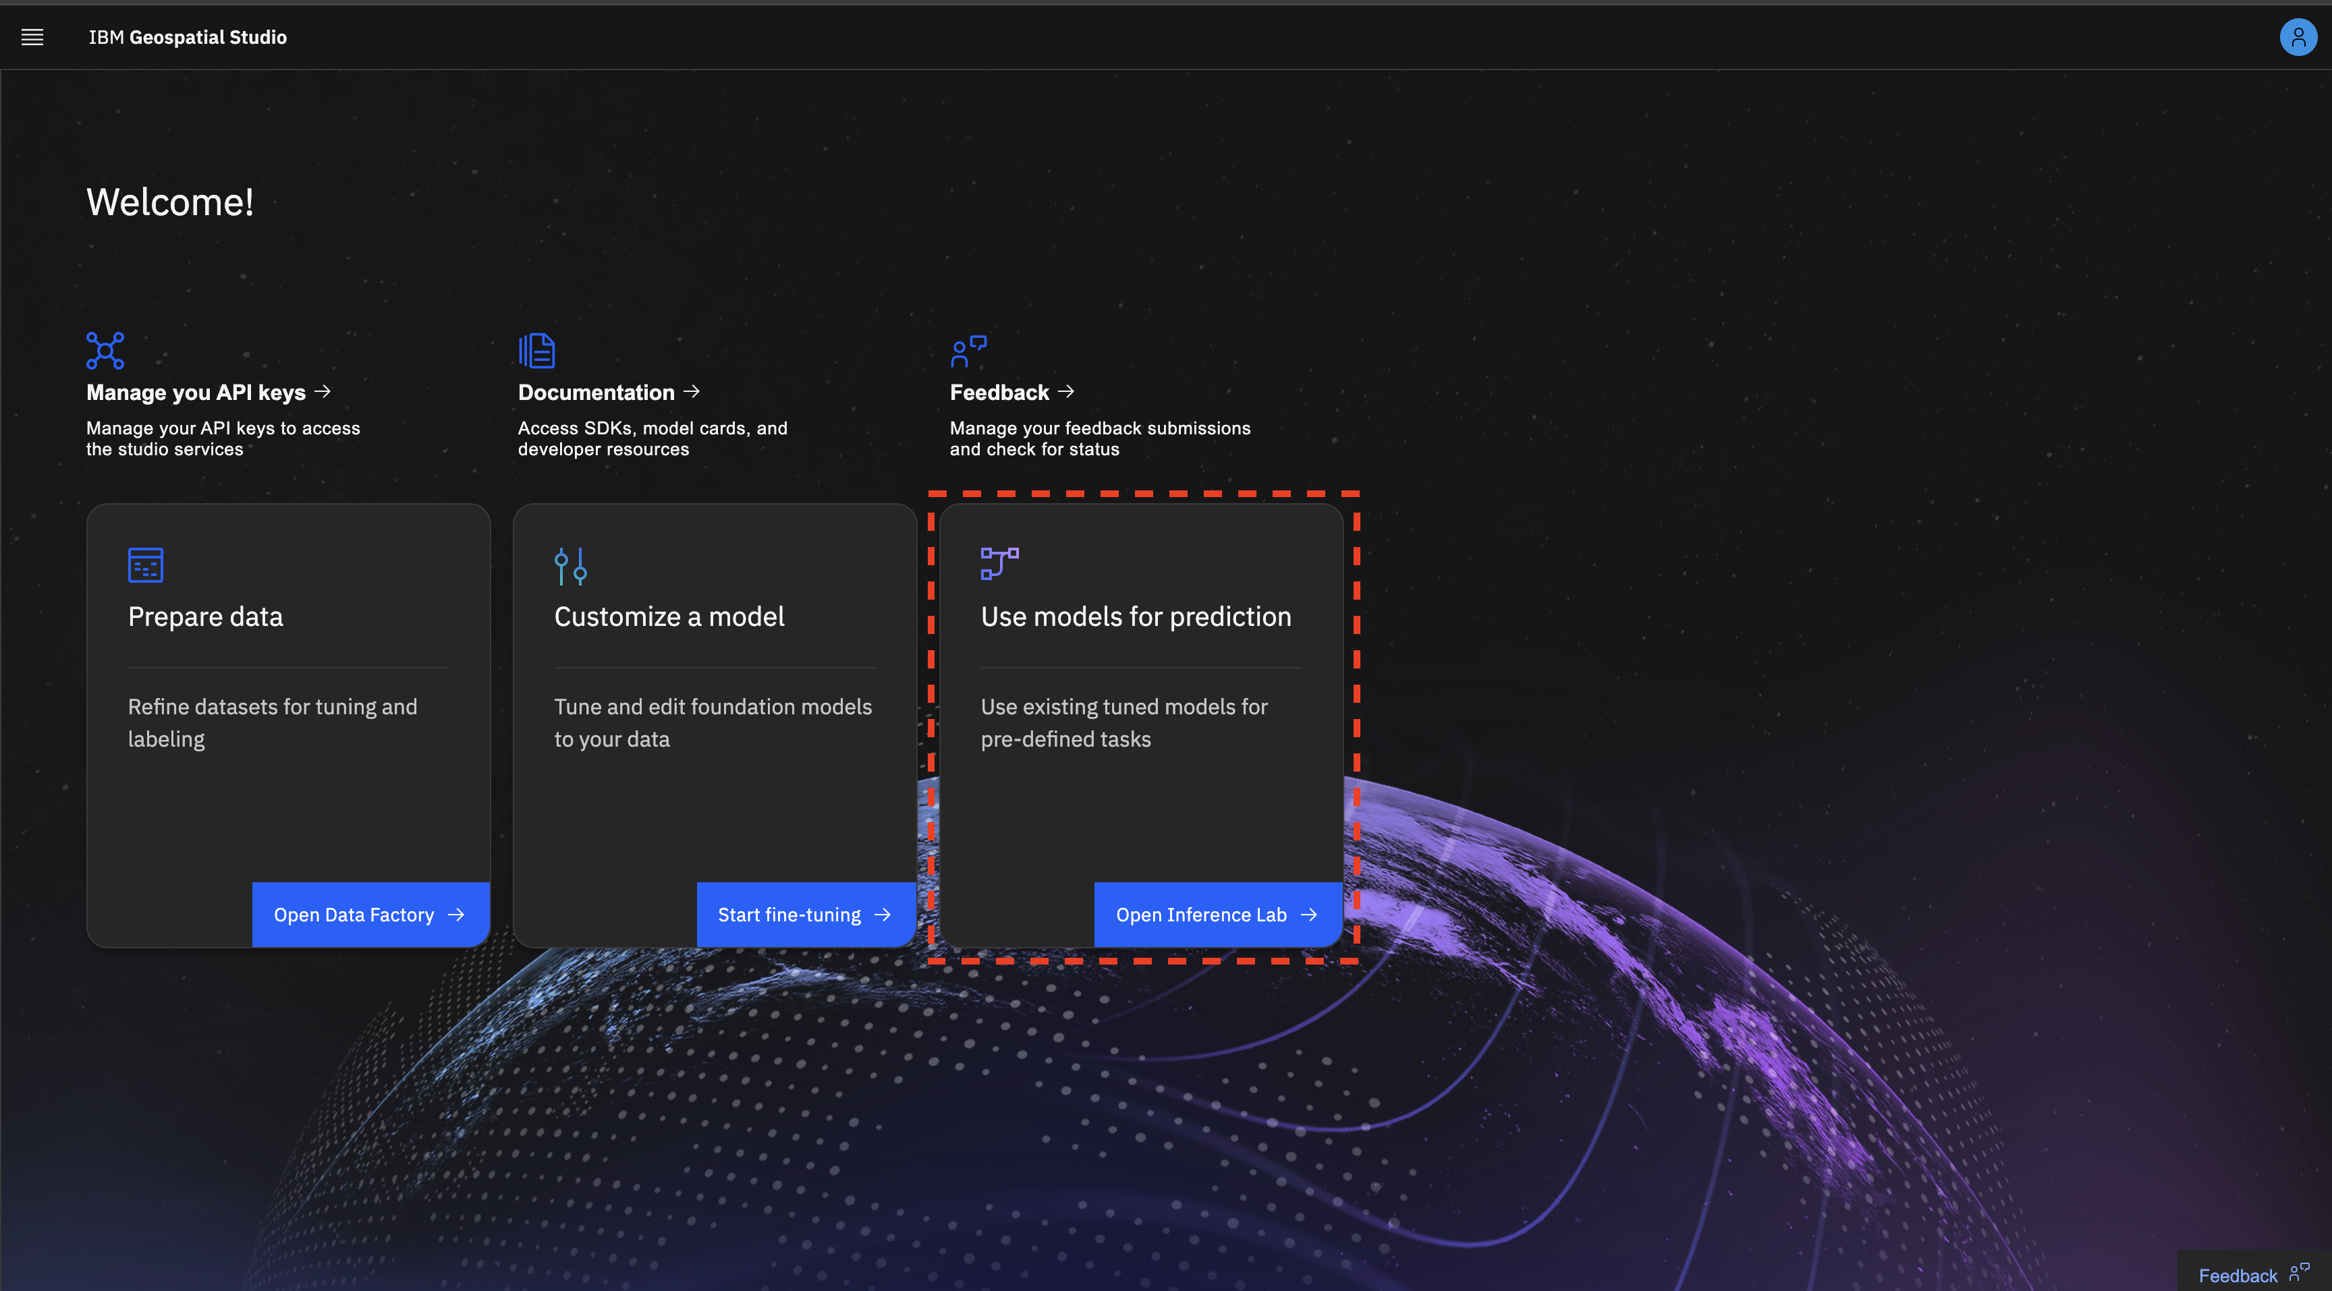
Task: Open the hamburger navigation menu
Action: pyautogui.click(x=32, y=37)
